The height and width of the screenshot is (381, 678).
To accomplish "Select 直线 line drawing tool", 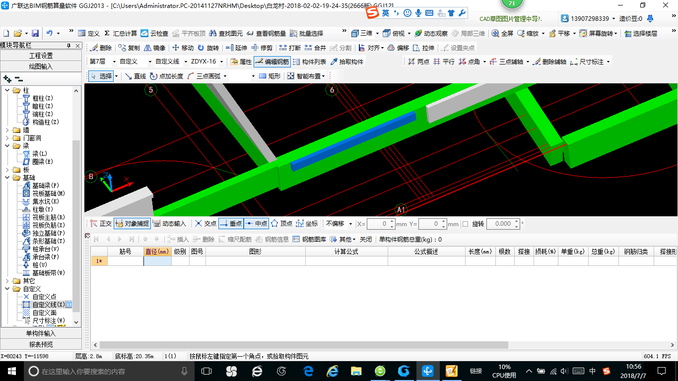I will click(x=135, y=76).
